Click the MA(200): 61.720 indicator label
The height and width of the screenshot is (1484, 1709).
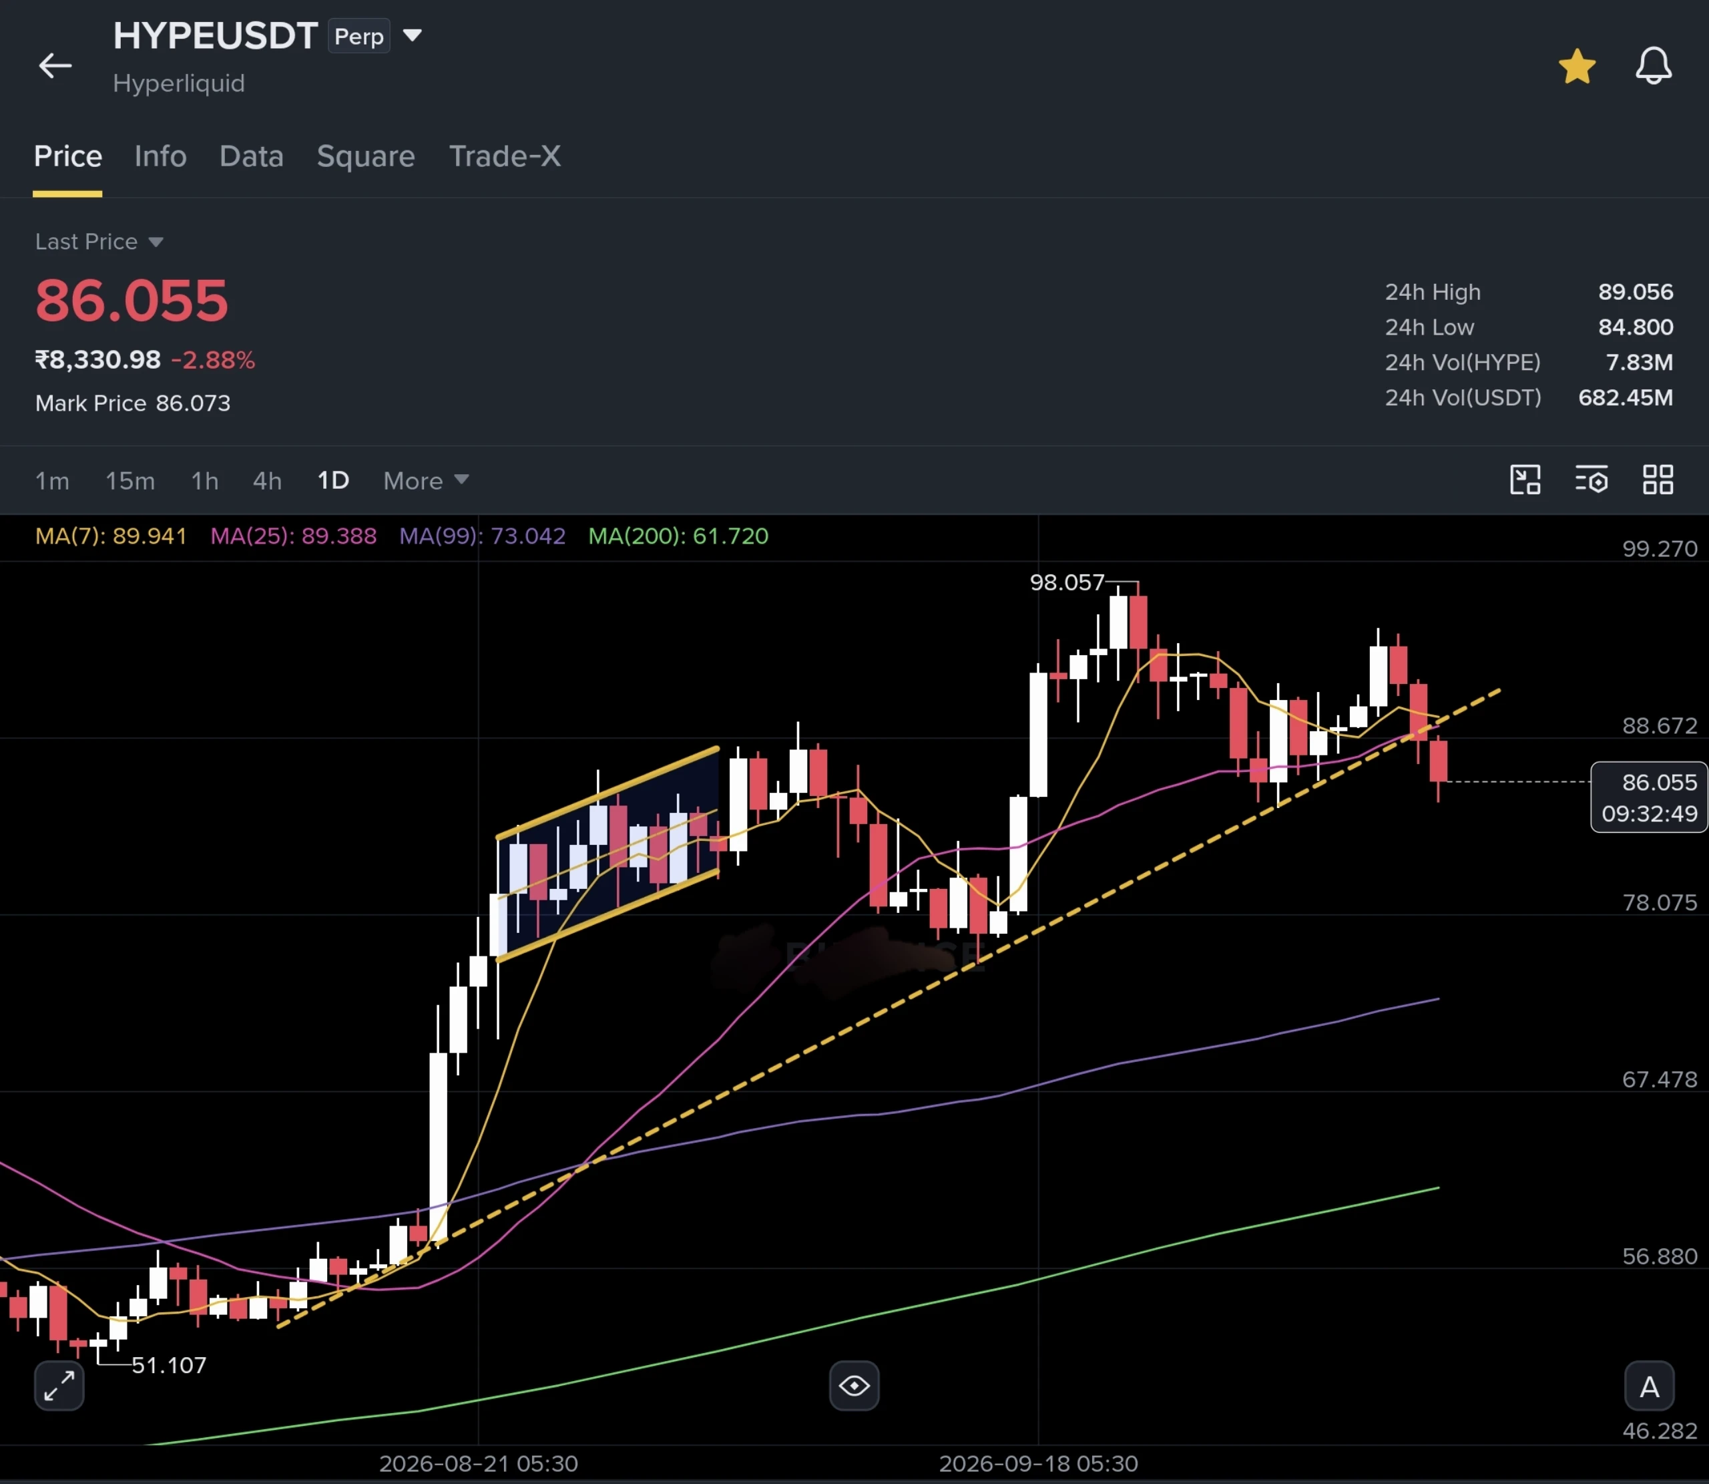click(x=679, y=536)
